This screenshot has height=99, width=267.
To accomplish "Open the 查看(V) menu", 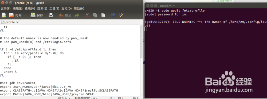I will pyautogui.click(x=30, y=9).
